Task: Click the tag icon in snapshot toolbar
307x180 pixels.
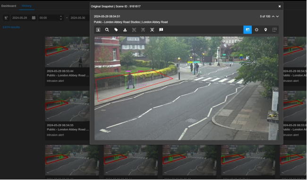Action: point(116,30)
